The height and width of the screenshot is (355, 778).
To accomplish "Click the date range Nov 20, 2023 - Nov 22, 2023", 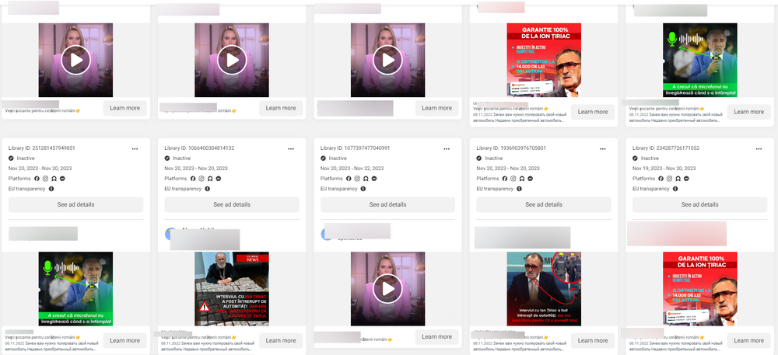I will tap(352, 169).
